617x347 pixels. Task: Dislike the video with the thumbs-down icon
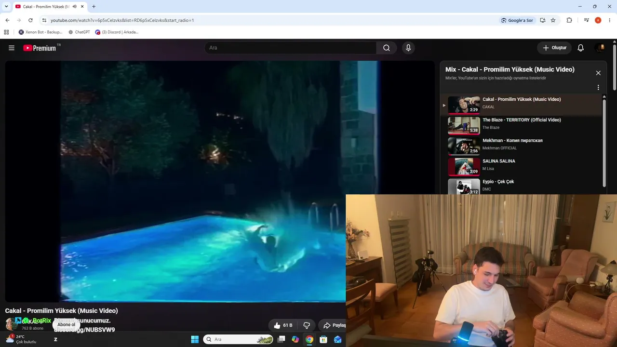point(307,325)
